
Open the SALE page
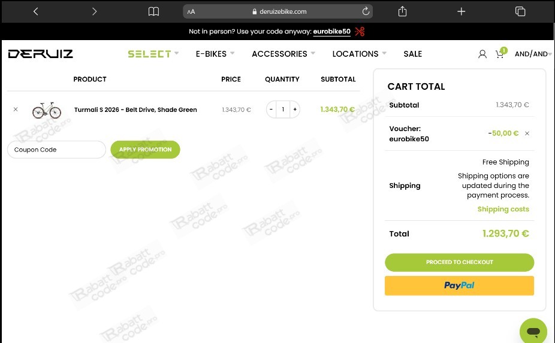point(413,54)
